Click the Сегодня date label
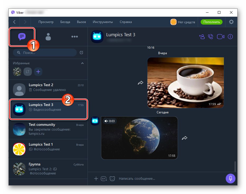The image size is (246, 194). (162, 112)
